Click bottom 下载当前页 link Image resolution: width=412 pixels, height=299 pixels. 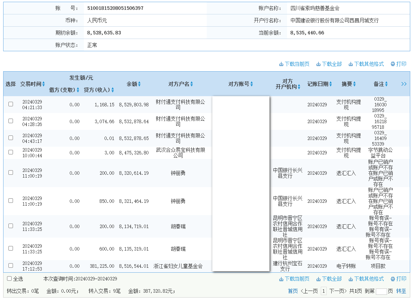click(294, 279)
